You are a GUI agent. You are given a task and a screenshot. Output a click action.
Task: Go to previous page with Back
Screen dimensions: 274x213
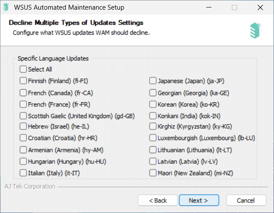click(x=157, y=200)
